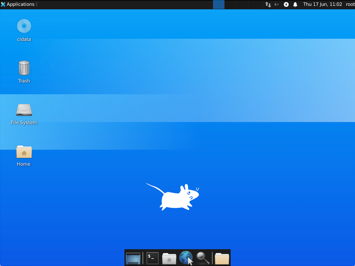Open the calendar by clicking the clock

tap(322, 4)
